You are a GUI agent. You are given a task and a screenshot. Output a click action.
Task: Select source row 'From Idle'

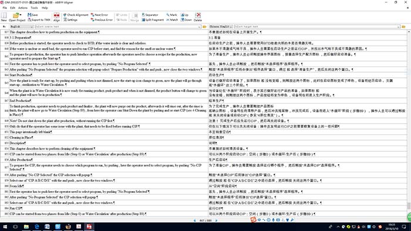(x=109, y=186)
